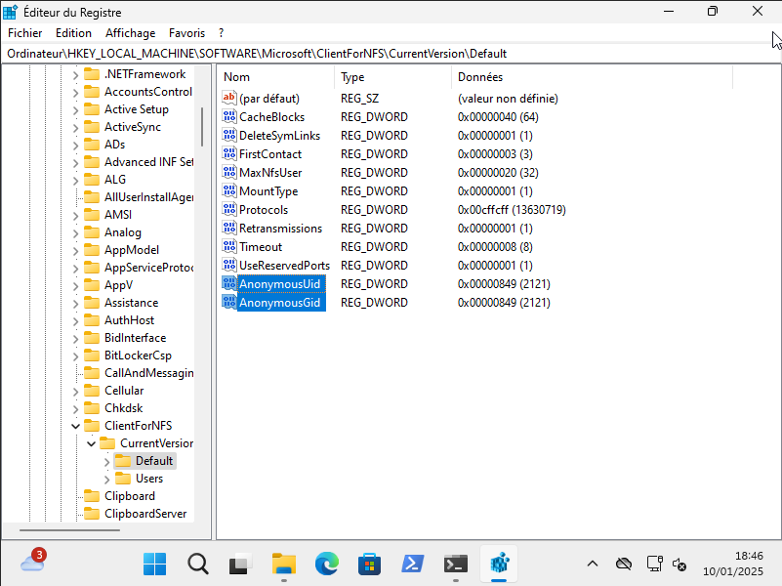
Task: Open the Edition menu
Action: (x=73, y=33)
